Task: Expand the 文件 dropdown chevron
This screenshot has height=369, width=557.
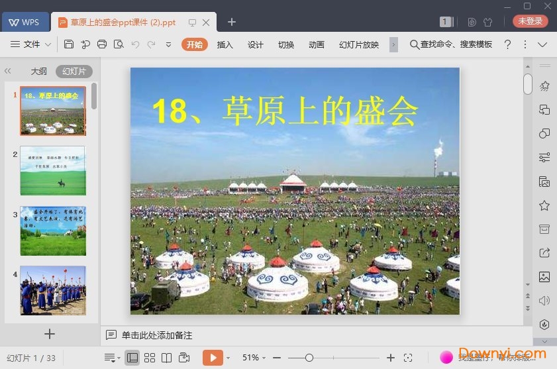Action: click(x=48, y=45)
